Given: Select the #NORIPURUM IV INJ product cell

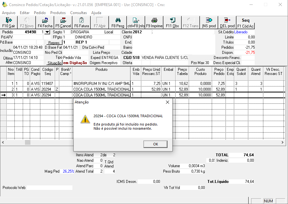Looking at the screenshot, I should [x=101, y=84].
